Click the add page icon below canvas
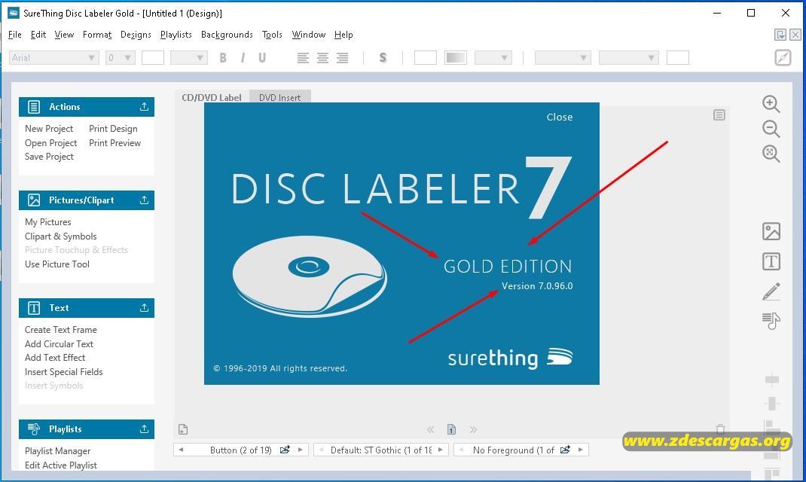Viewport: 806px width, 482px height. click(183, 429)
